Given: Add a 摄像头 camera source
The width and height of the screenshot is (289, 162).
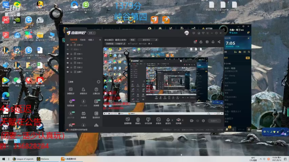Looking at the screenshot, I should coord(138,121).
